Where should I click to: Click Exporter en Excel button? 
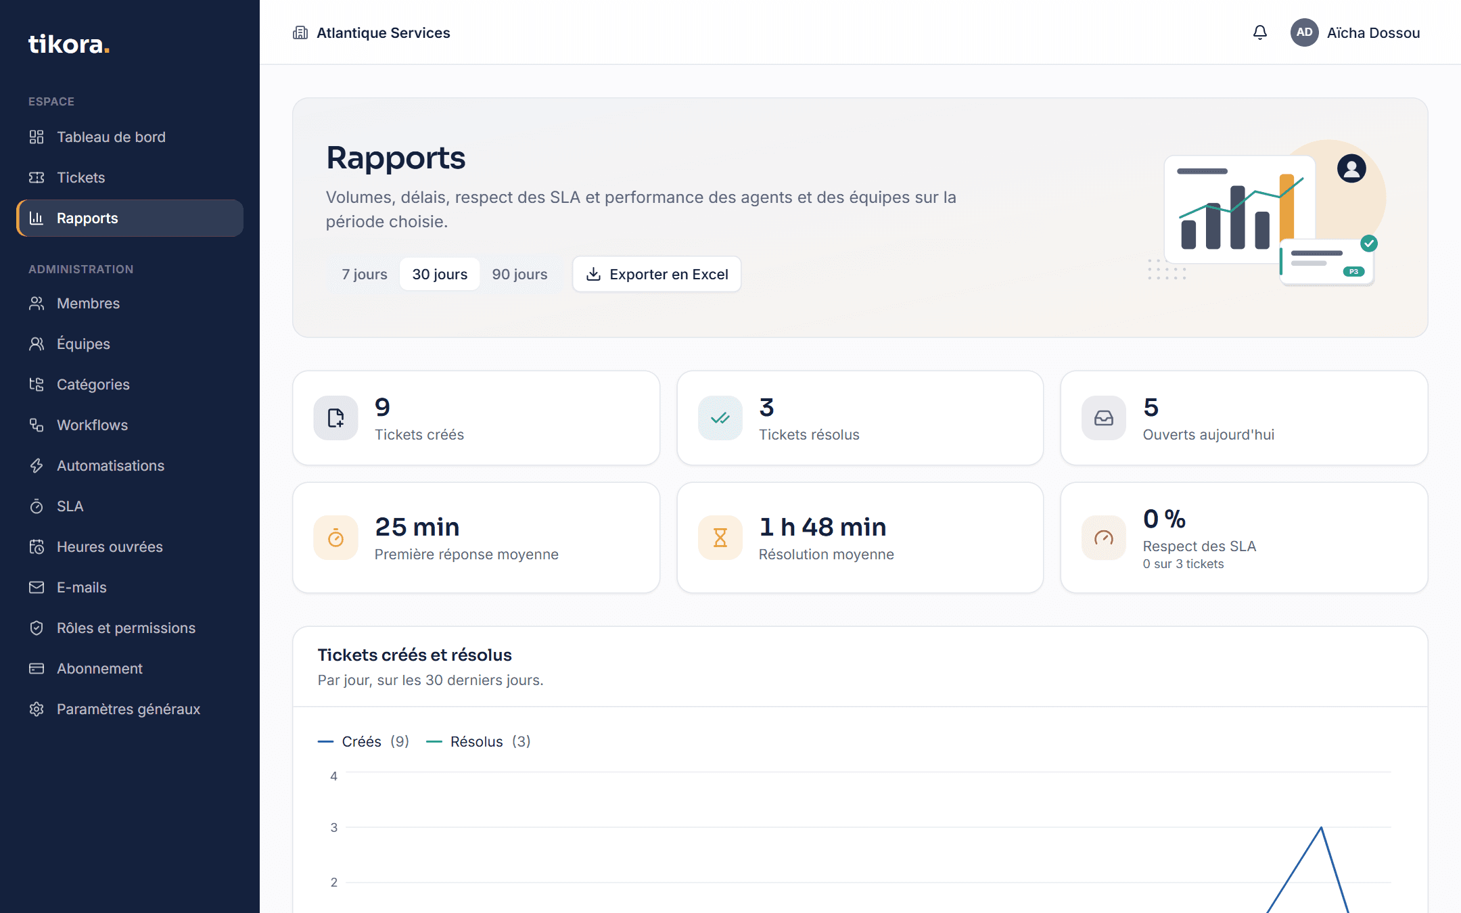click(x=657, y=274)
